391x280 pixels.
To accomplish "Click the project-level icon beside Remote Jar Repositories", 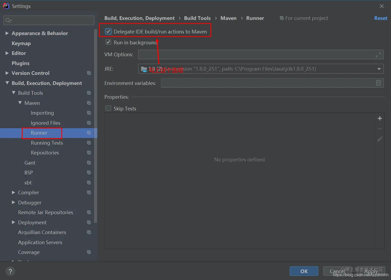I will (89, 212).
